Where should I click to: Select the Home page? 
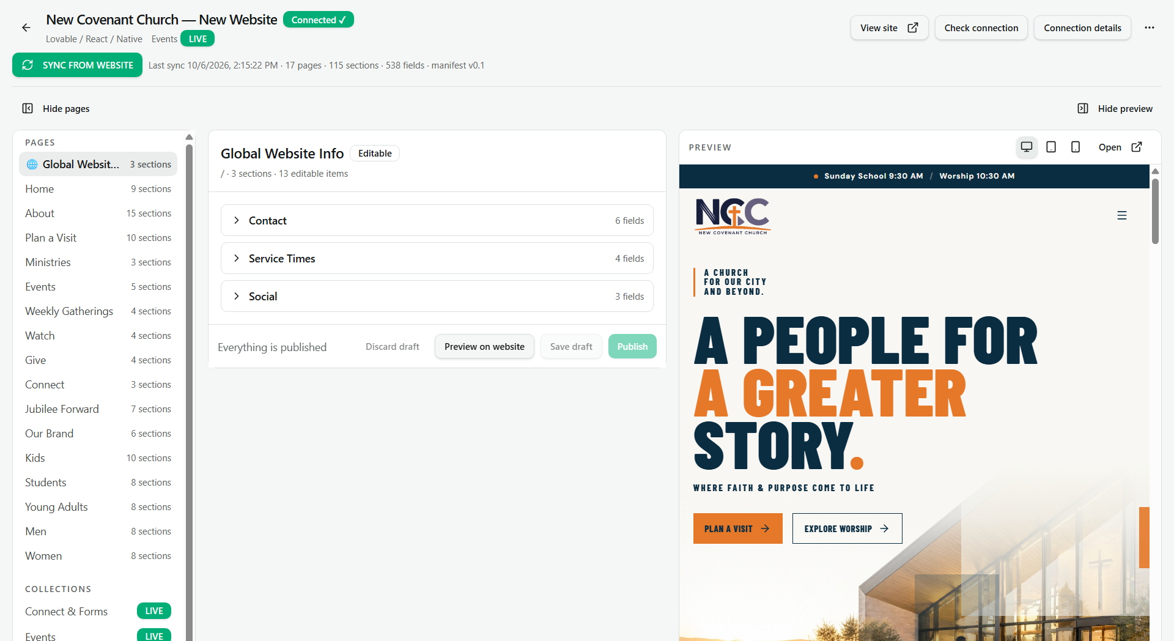coord(98,189)
